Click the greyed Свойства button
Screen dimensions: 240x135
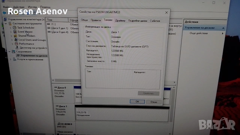pyautogui.click(x=148, y=93)
